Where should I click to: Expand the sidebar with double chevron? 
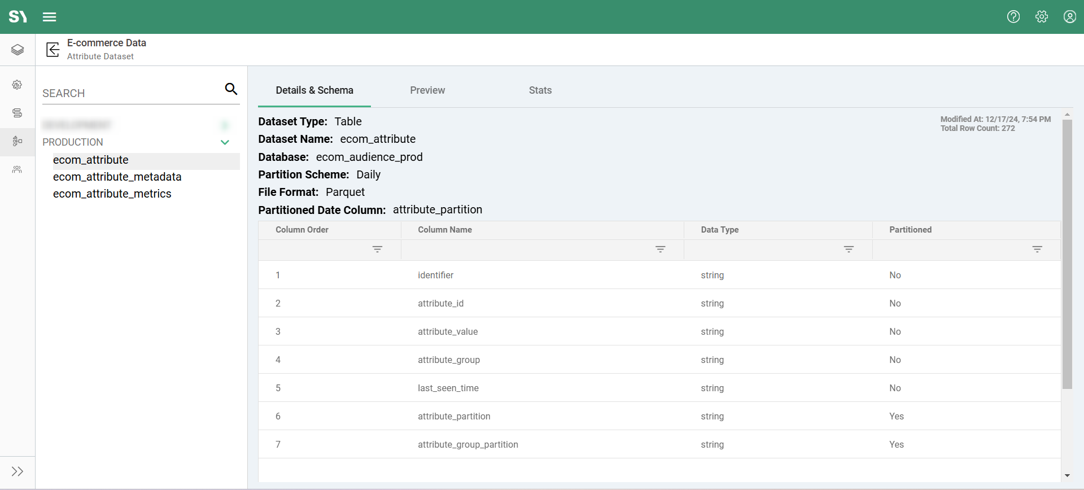[x=18, y=471]
